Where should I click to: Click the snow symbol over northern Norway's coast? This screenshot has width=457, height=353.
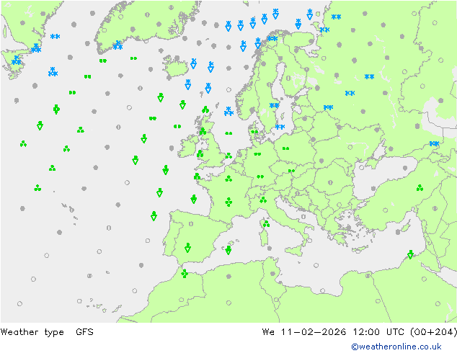click(x=272, y=38)
